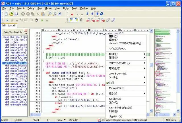The image size is (182, 123).
Task: Click the paperclip icon in toolbar
Action: click(x=81, y=20)
